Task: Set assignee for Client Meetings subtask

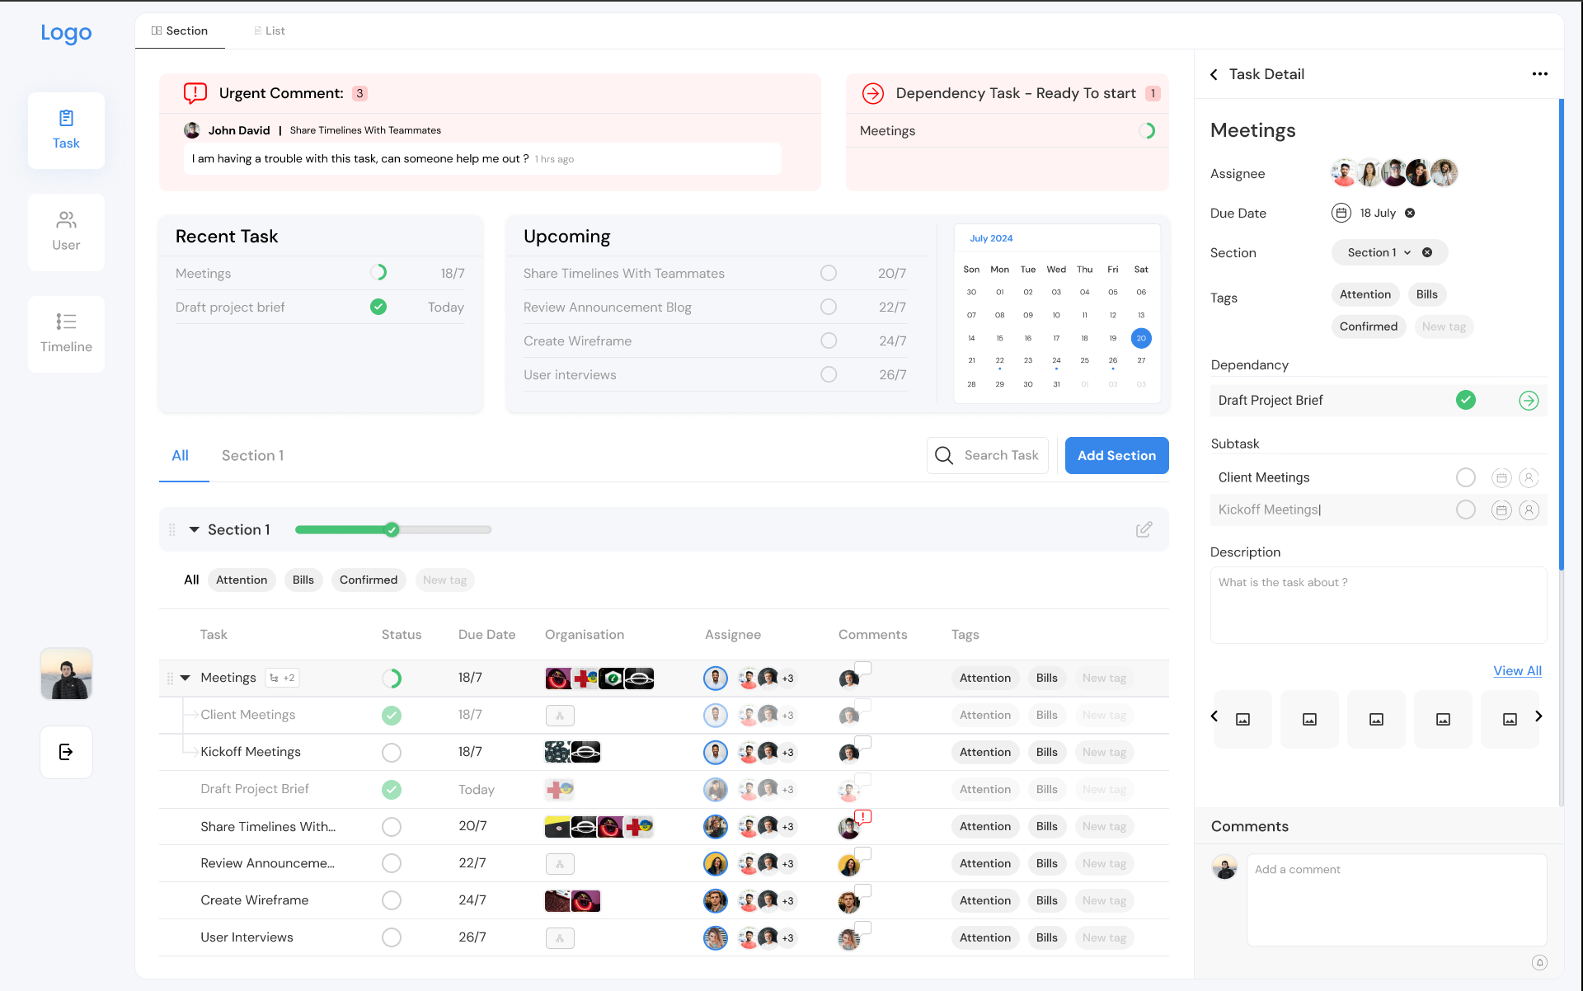Action: tap(1529, 477)
